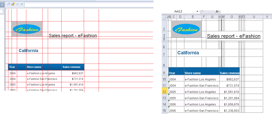Image resolution: width=272 pixels, height=114 pixels.
Task: Select the Sales revenue header cell in Excel
Action: pos(229,73)
